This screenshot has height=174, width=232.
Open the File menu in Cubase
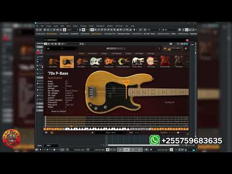(37, 26)
